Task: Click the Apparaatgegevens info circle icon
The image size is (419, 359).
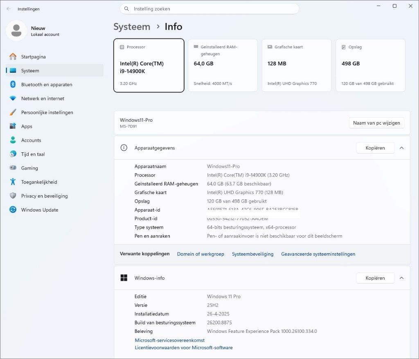Action: [124, 147]
